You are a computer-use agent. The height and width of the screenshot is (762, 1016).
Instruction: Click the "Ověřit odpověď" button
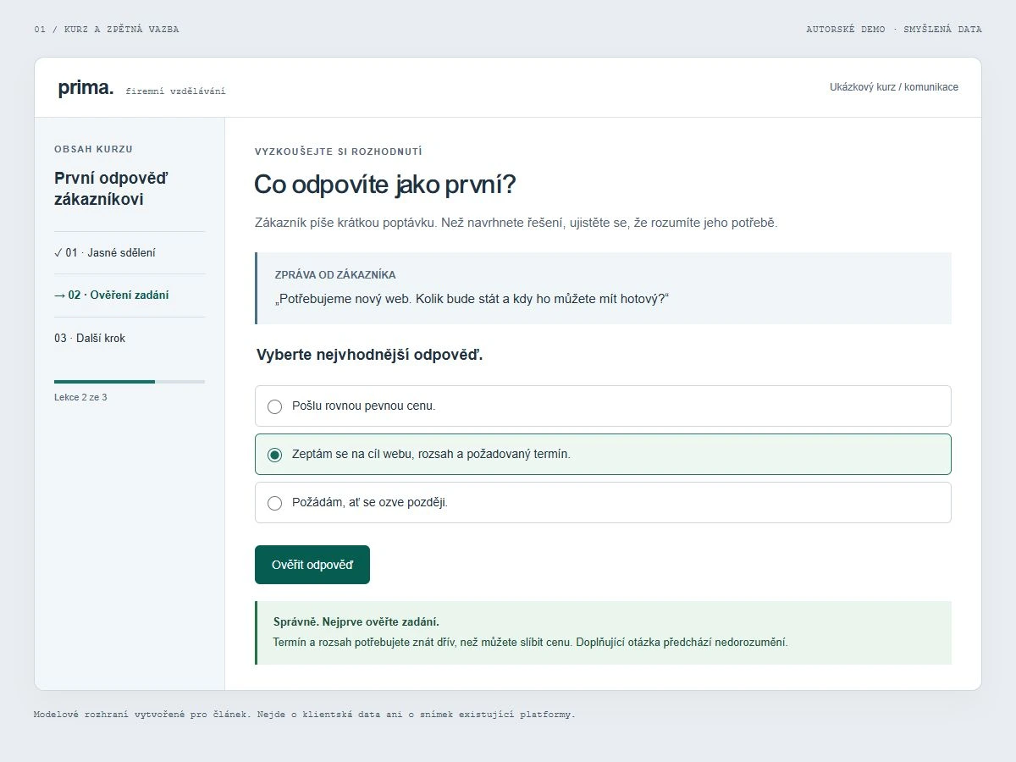pos(312,565)
